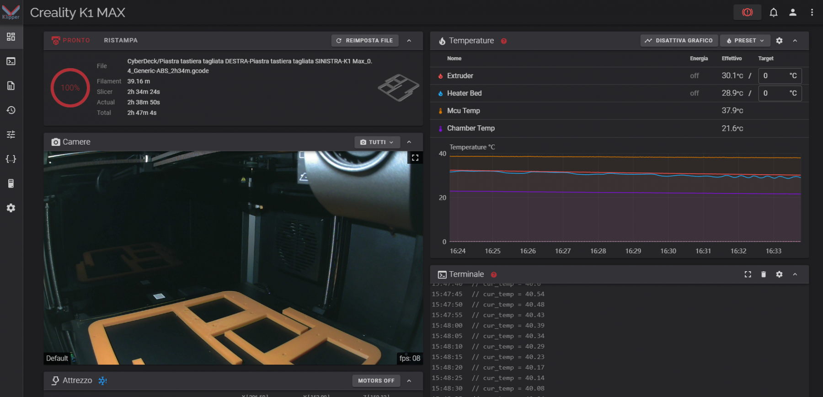Trigger the red emergency stop button
Viewport: 823px width, 397px height.
coord(748,12)
